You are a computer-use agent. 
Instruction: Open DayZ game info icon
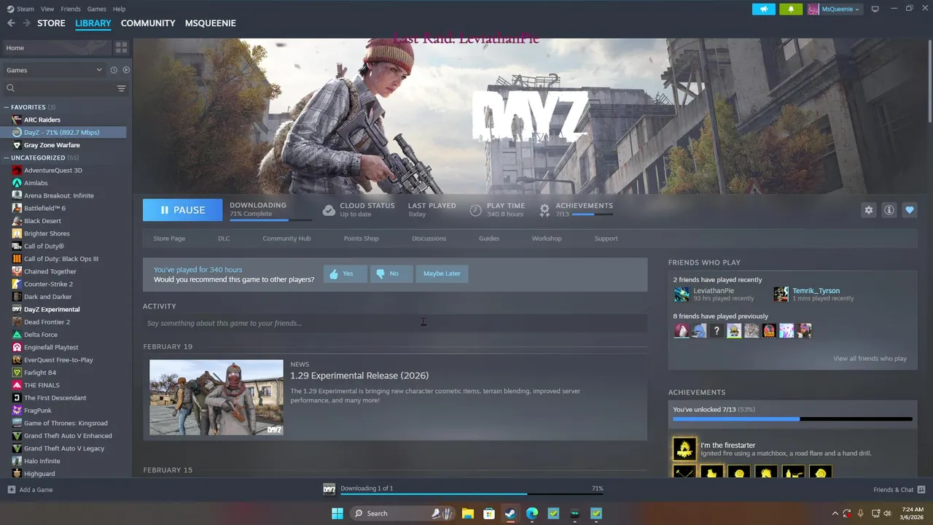coord(889,210)
